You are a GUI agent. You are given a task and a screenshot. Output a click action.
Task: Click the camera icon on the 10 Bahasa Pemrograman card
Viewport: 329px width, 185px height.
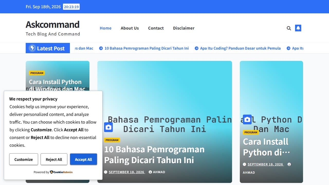tap(108, 127)
